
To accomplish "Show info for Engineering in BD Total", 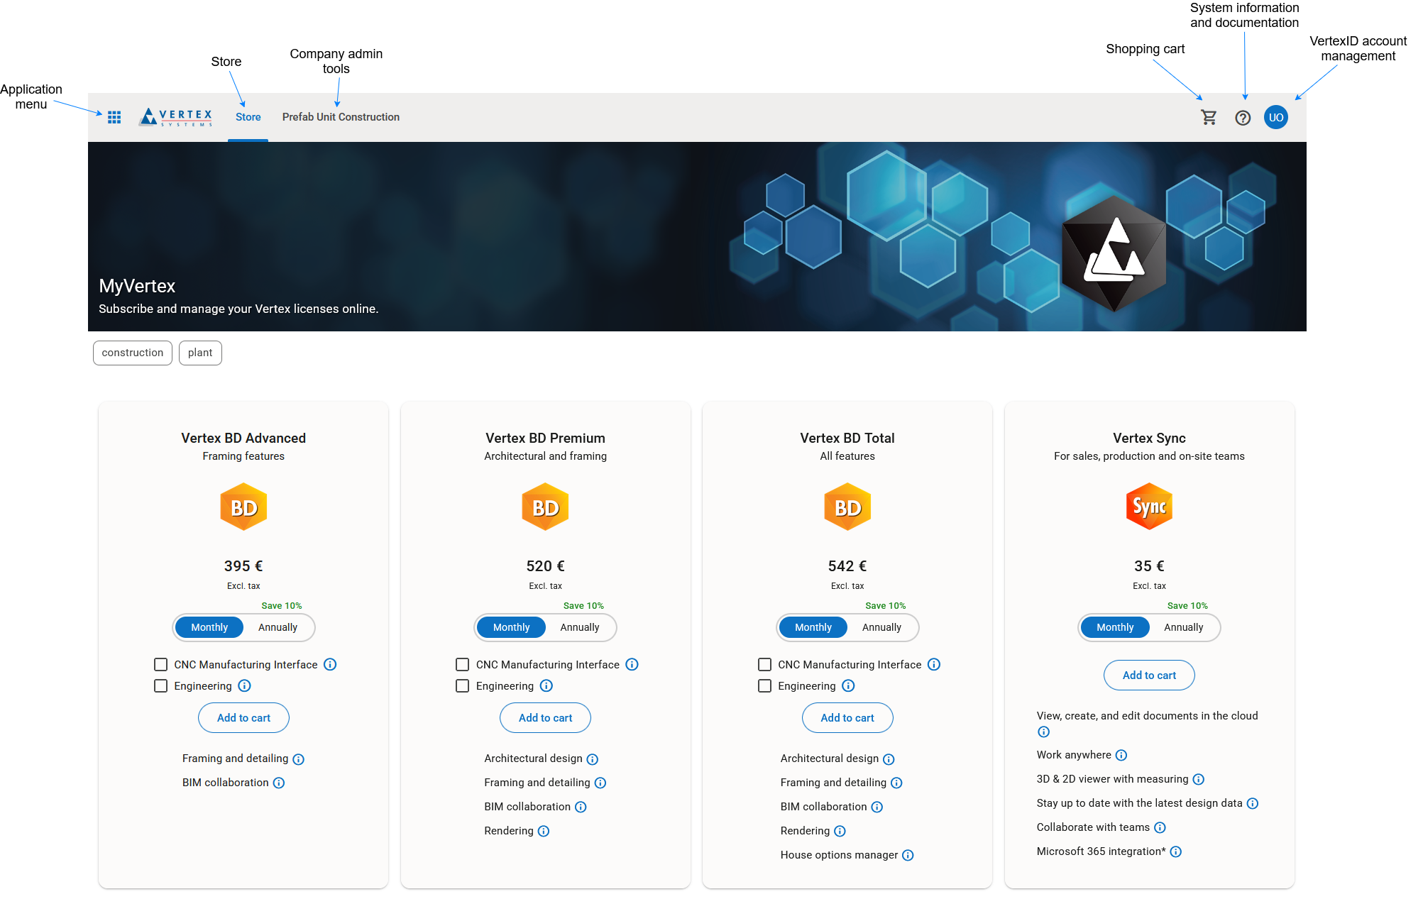I will coord(848,686).
